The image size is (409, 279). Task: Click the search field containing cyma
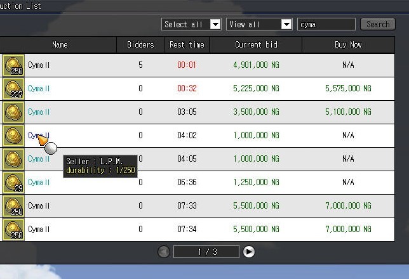pos(326,24)
